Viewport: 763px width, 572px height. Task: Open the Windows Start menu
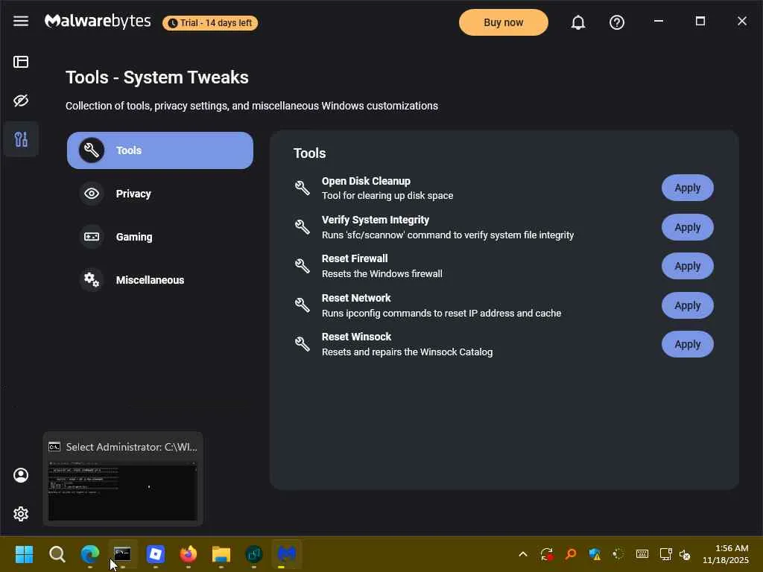(24, 554)
